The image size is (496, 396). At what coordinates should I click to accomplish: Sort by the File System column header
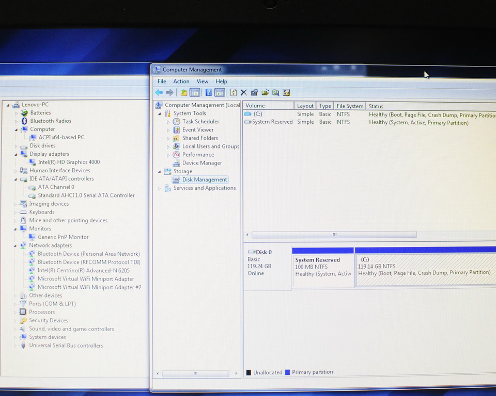350,106
